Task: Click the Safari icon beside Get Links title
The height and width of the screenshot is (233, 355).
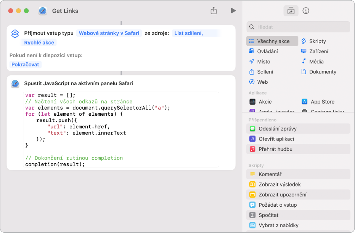Action: [43, 11]
